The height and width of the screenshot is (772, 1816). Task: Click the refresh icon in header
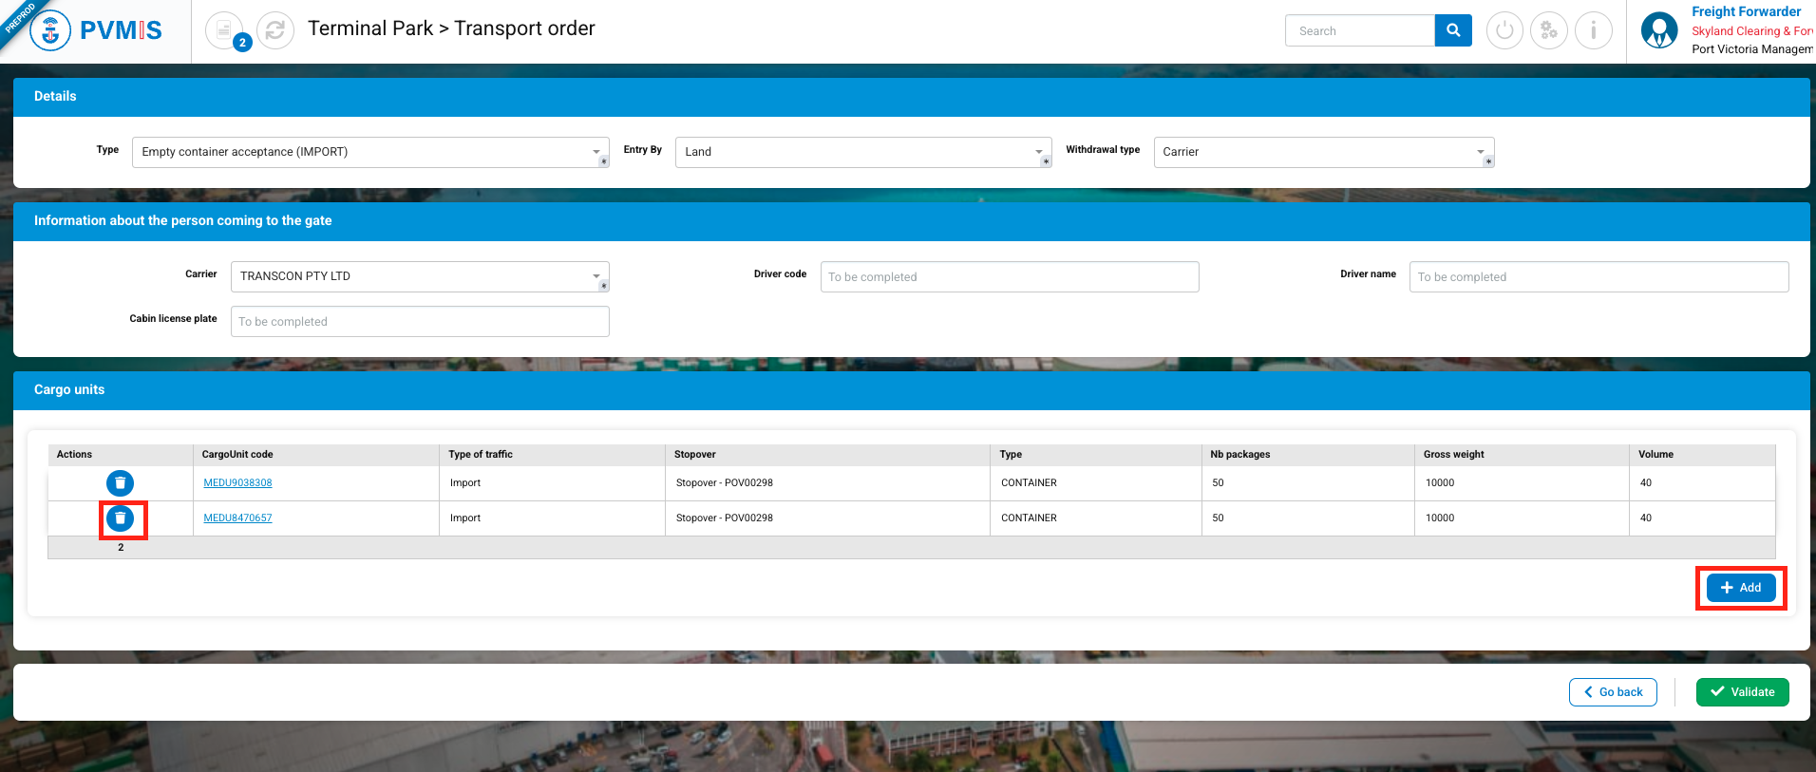coord(275,30)
